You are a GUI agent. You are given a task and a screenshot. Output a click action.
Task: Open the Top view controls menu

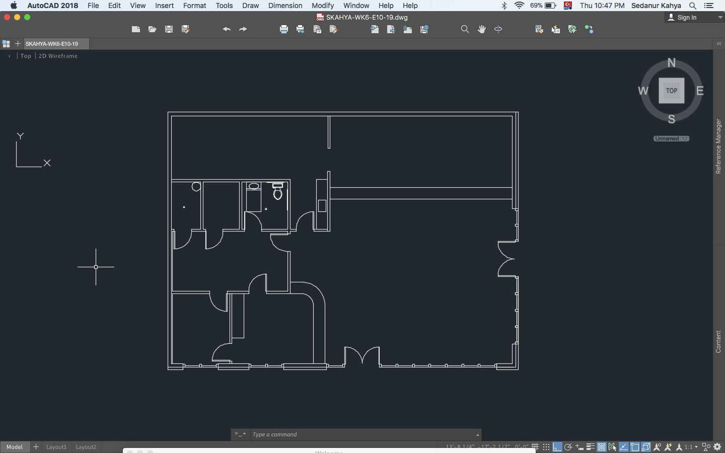click(26, 56)
